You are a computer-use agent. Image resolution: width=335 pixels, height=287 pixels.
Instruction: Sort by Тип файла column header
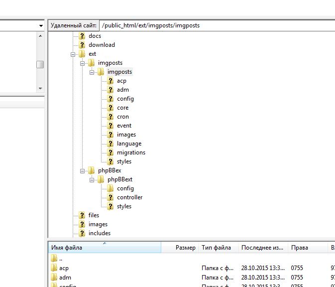[216, 248]
